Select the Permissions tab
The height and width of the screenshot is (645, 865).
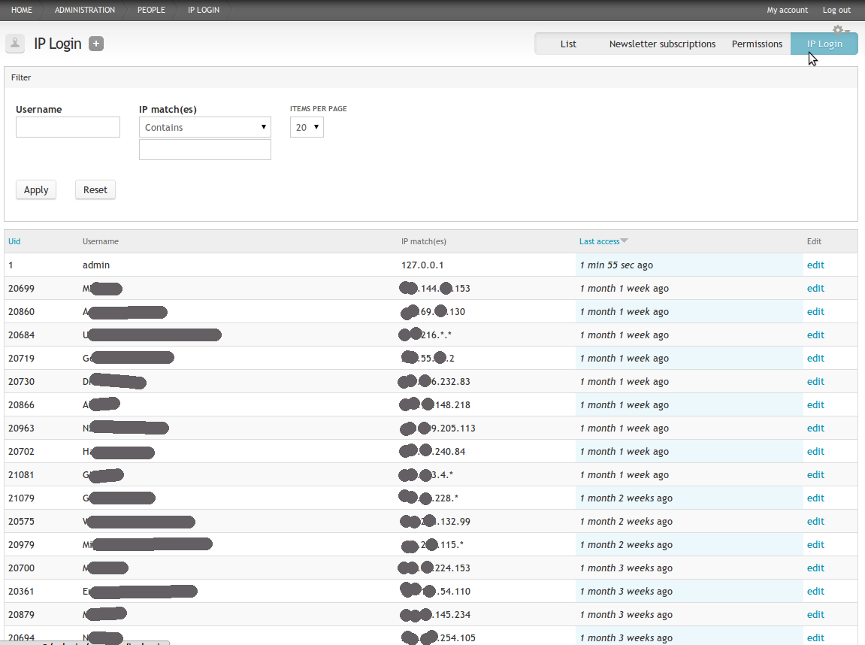click(757, 44)
